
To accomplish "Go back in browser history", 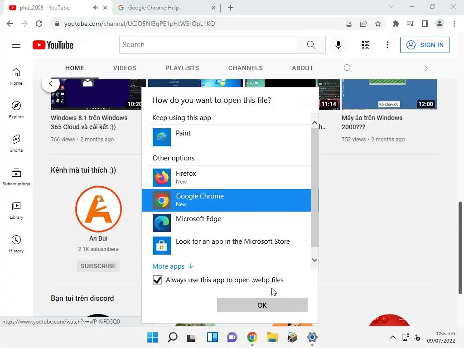I will tap(10, 24).
